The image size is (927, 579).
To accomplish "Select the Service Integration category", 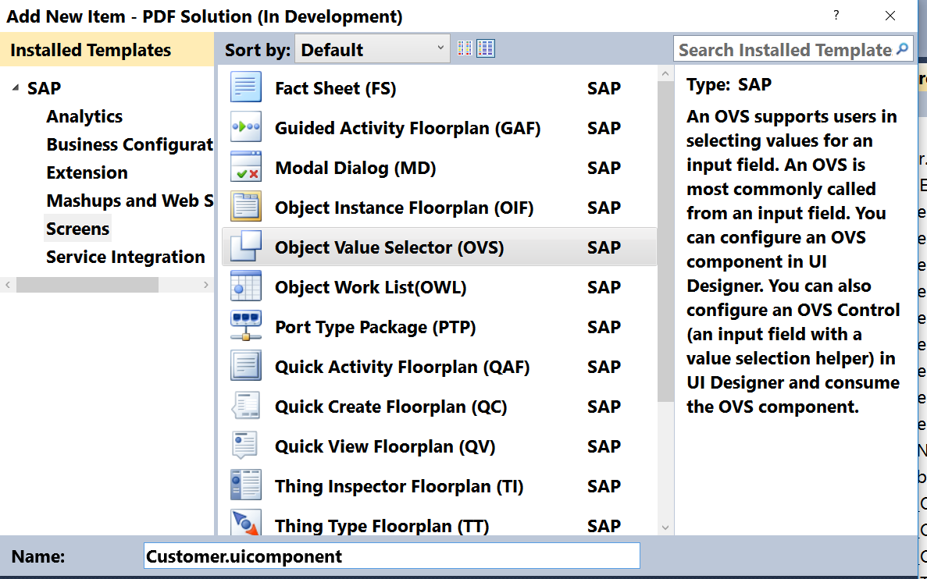I will tap(125, 257).
